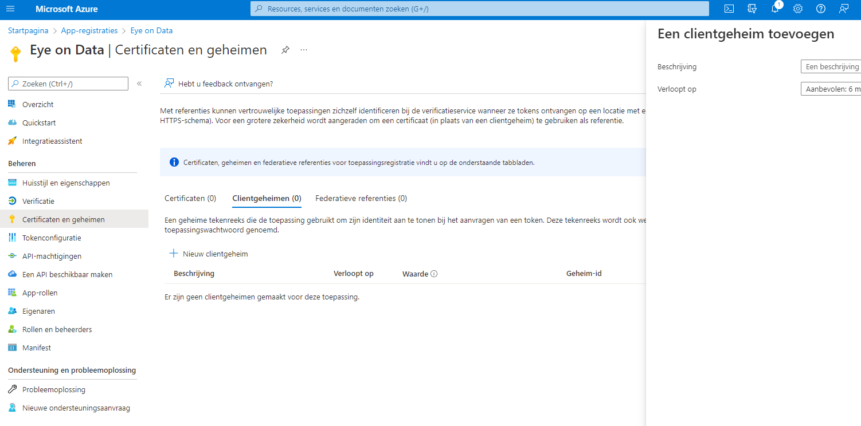This screenshot has width=861, height=426.
Task: Open the directories and subscriptions filter icon
Action: [752, 9]
